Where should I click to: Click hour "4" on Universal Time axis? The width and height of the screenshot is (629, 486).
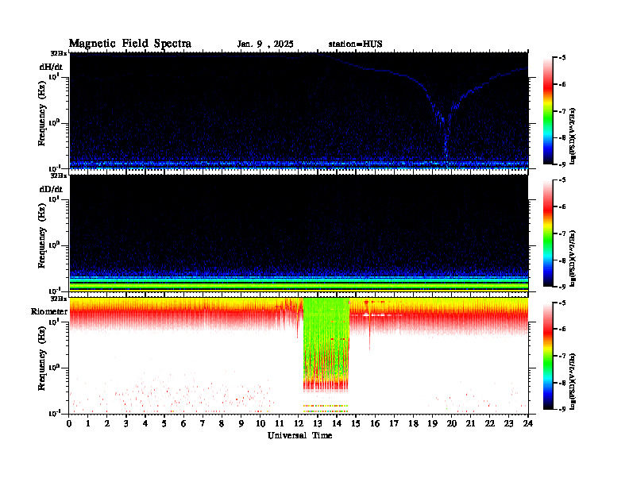click(x=145, y=423)
